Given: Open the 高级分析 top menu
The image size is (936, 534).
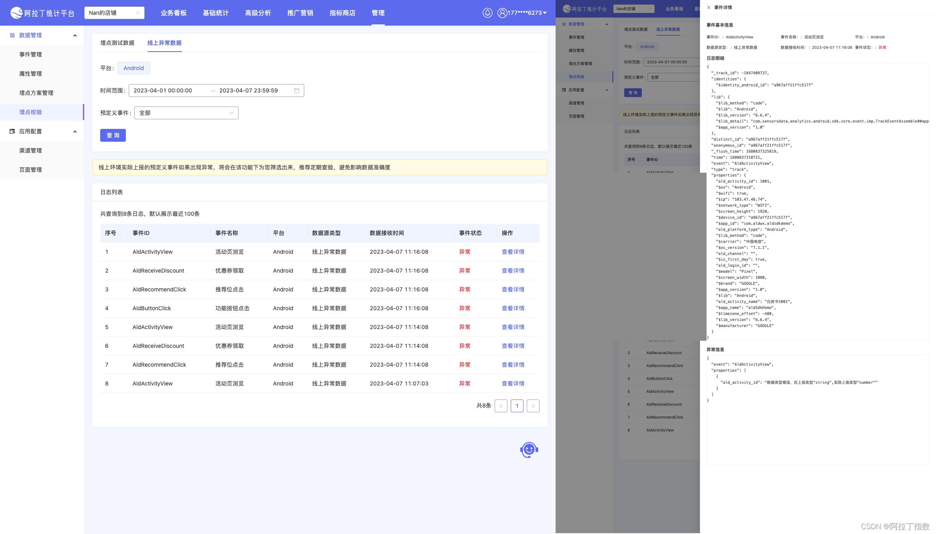Looking at the screenshot, I should 258,13.
